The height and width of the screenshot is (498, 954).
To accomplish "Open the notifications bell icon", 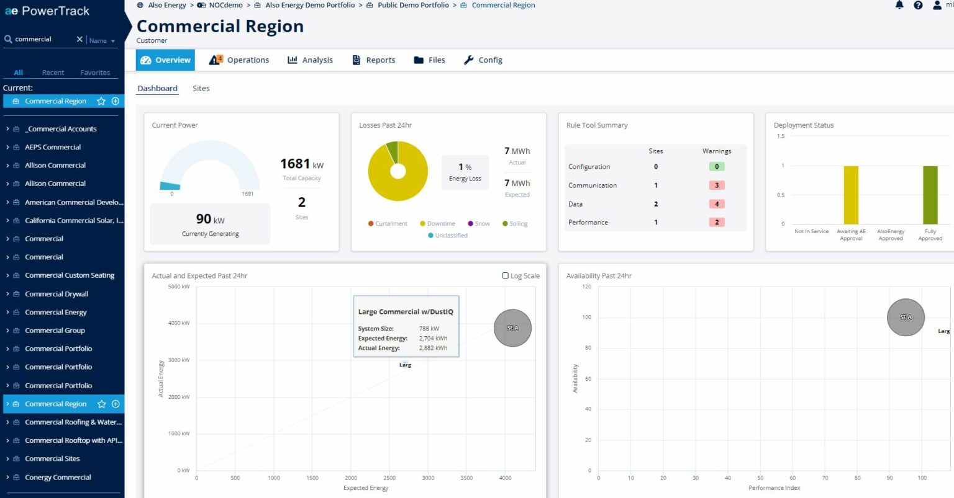I will coord(899,5).
